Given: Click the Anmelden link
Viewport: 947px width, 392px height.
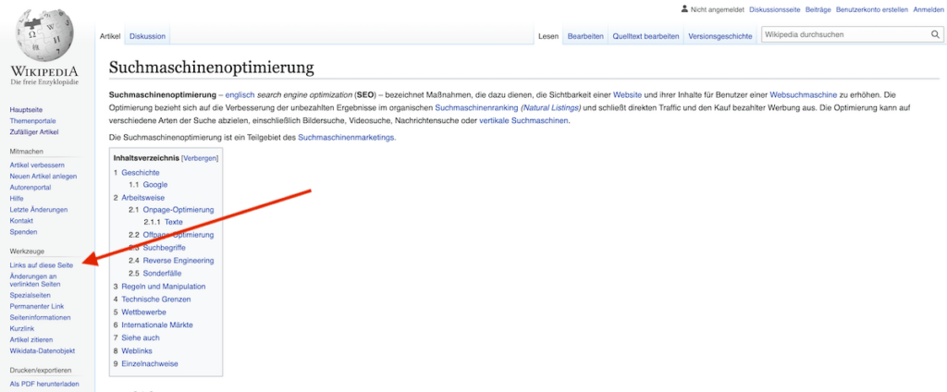Looking at the screenshot, I should click(x=928, y=9).
